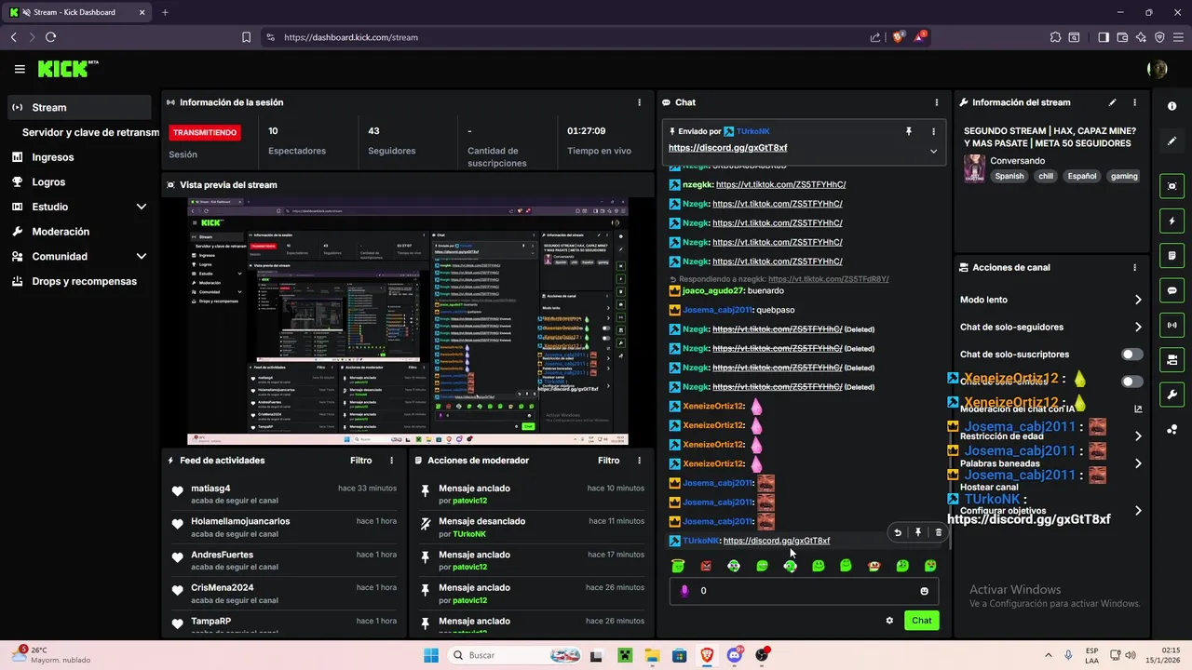Open the Chat panel options menu
Viewport: 1192px width, 670px height.
[937, 102]
